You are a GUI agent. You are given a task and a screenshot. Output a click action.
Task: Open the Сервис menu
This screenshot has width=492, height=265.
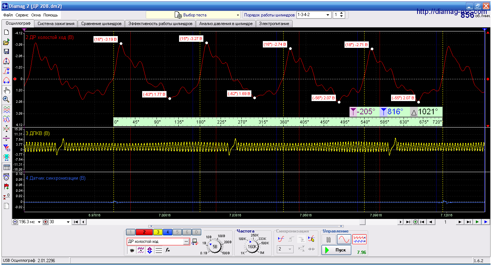click(22, 15)
